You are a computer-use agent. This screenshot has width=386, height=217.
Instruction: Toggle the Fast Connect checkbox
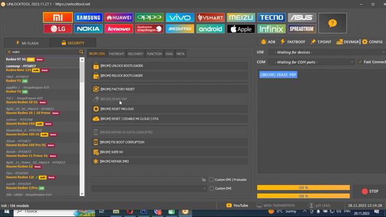[x=361, y=62]
